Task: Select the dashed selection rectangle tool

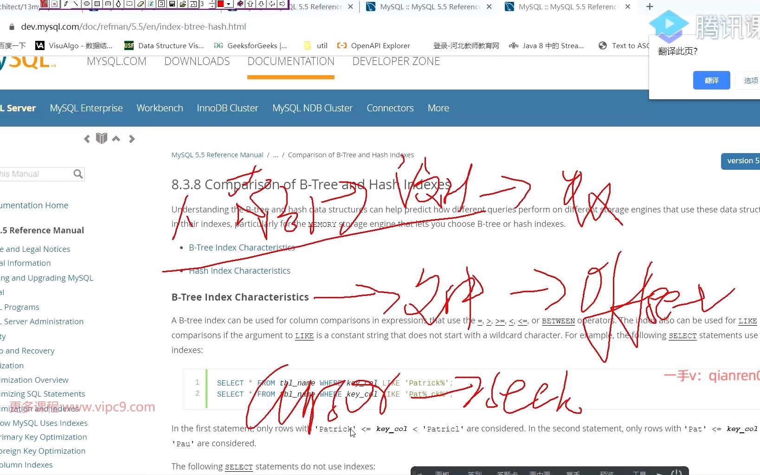Action: pyautogui.click(x=129, y=4)
